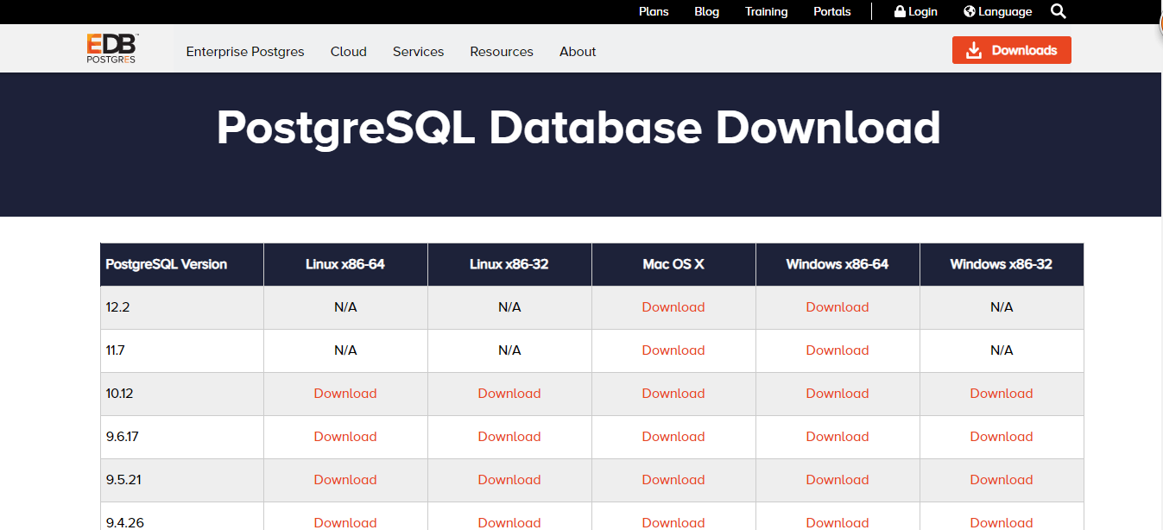This screenshot has height=530, width=1163.
Task: Click the EDB Postgres logo
Action: (112, 48)
